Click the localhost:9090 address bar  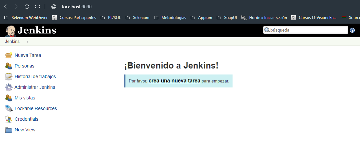pos(77,7)
